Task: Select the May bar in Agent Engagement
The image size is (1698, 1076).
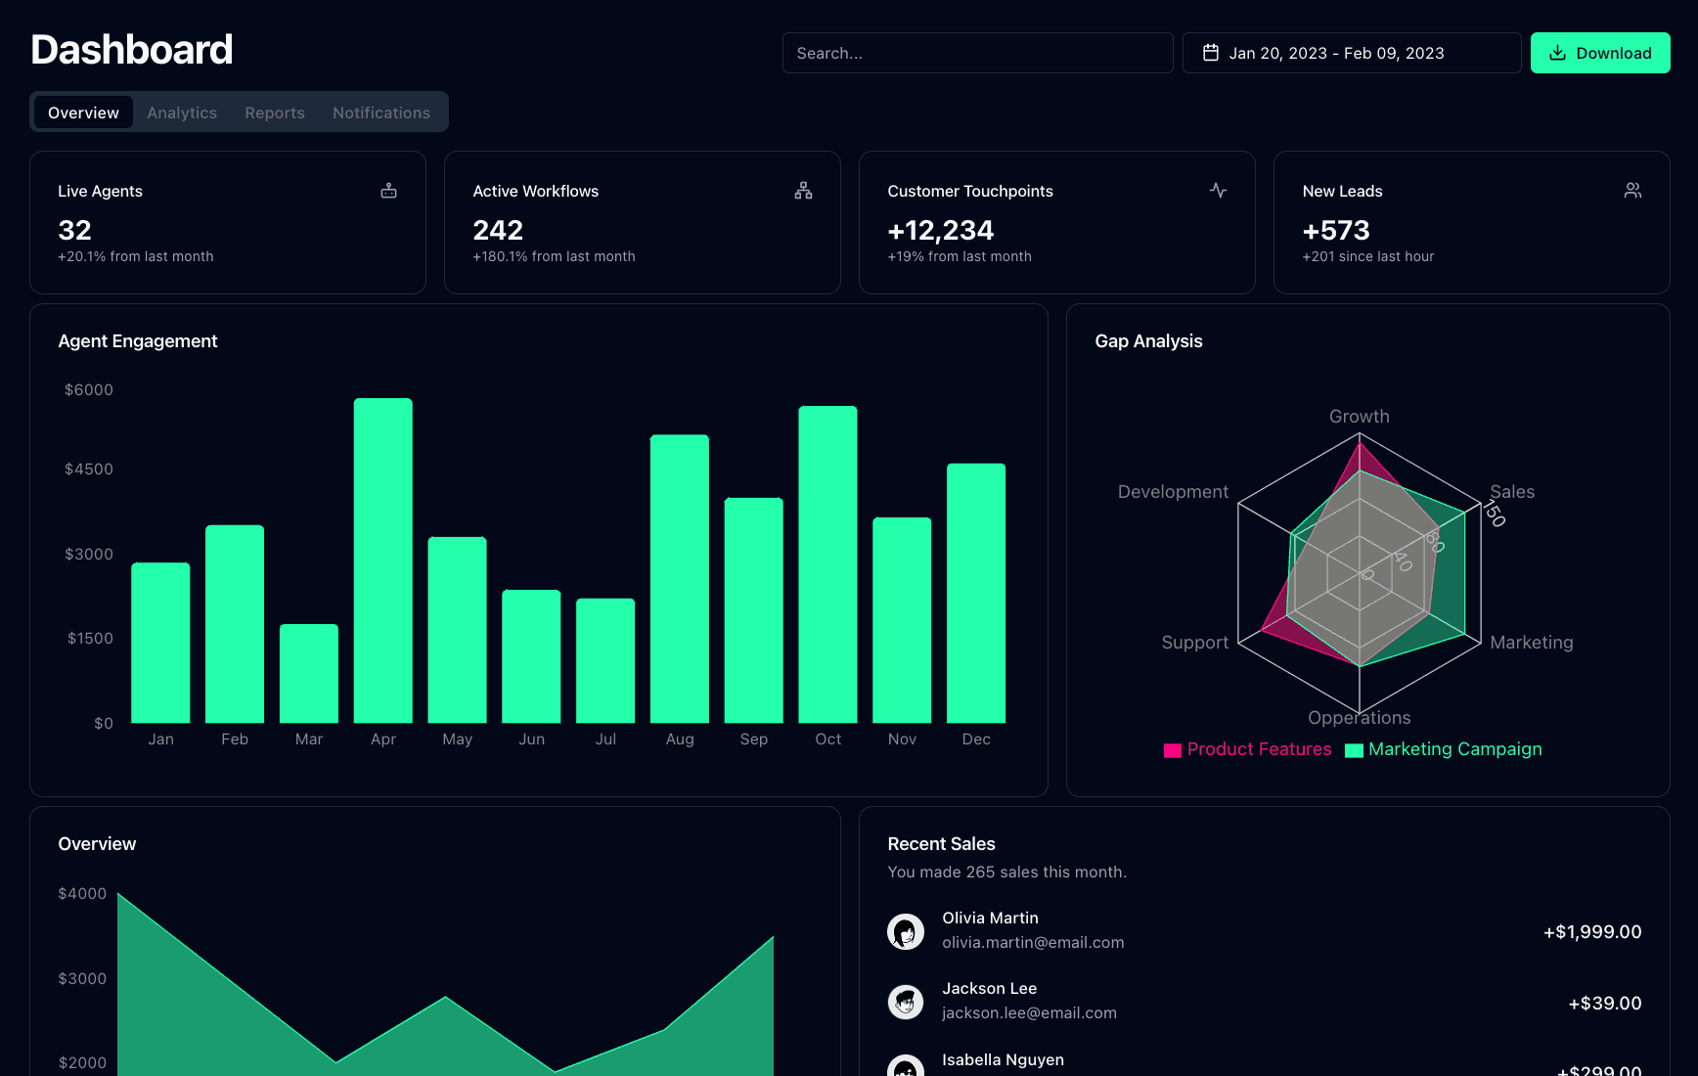Action: click(x=457, y=630)
